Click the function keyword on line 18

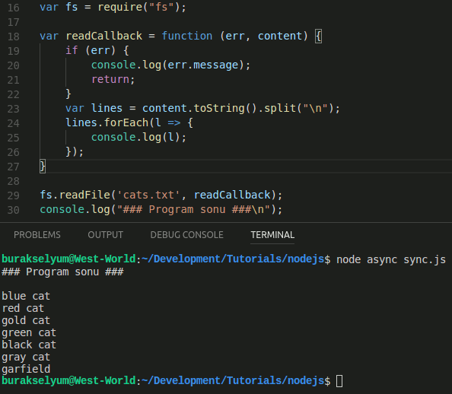[186, 36]
